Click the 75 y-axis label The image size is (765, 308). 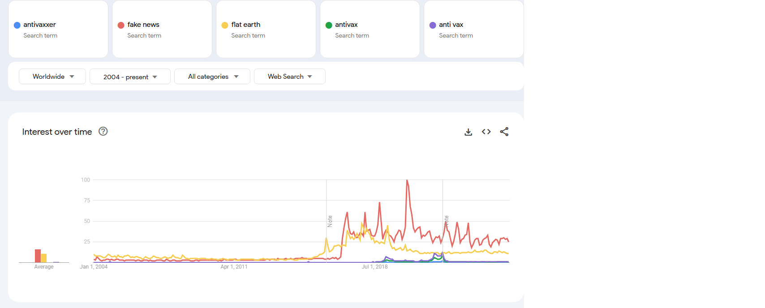point(87,201)
